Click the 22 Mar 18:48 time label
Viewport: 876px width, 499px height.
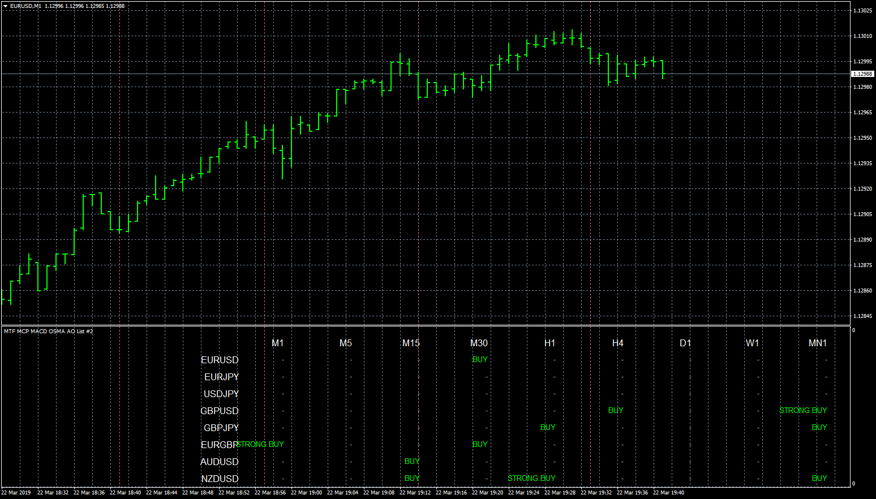point(198,493)
